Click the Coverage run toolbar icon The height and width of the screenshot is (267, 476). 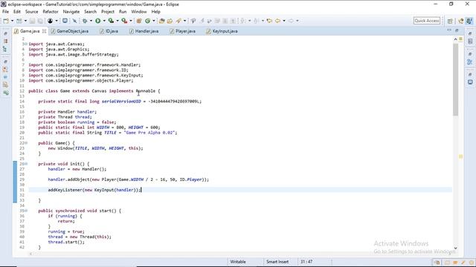[x=111, y=21]
